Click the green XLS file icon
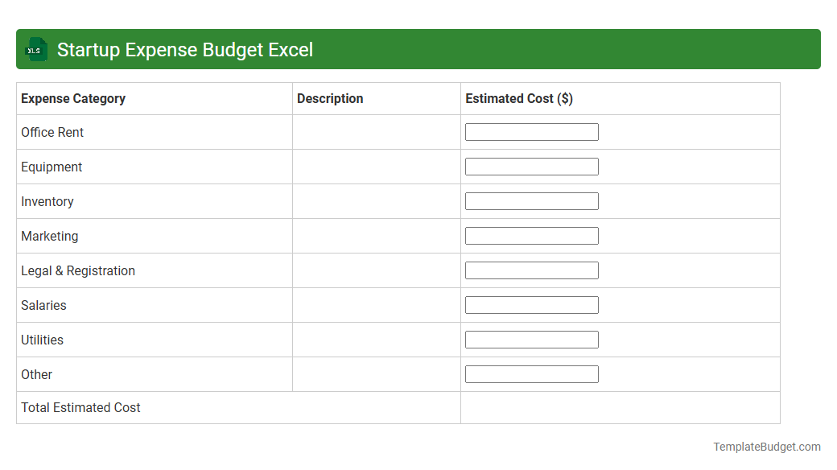The height and width of the screenshot is (470, 837). pyautogui.click(x=35, y=49)
